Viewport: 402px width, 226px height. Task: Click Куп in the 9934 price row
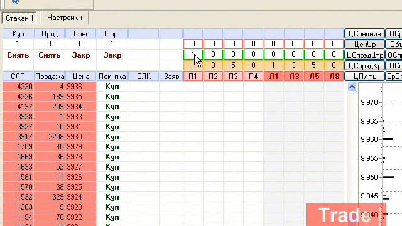112,107
